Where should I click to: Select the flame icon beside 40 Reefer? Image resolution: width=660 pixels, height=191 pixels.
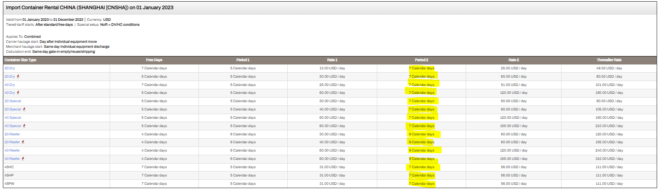click(x=23, y=159)
